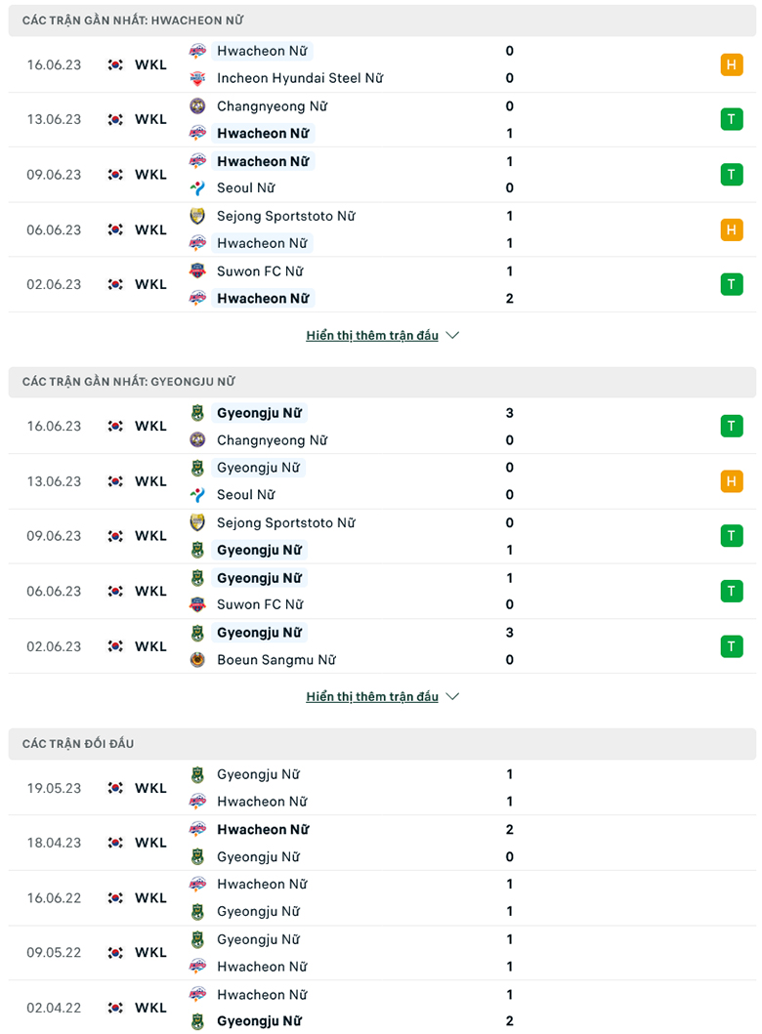Click the Boeun Sangmu Nữ crest

pos(199,659)
